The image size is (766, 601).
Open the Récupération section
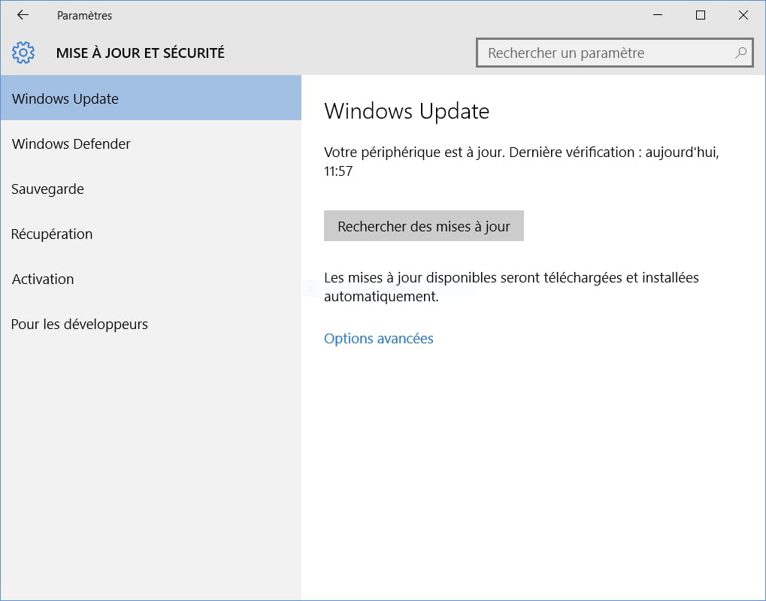tap(151, 234)
